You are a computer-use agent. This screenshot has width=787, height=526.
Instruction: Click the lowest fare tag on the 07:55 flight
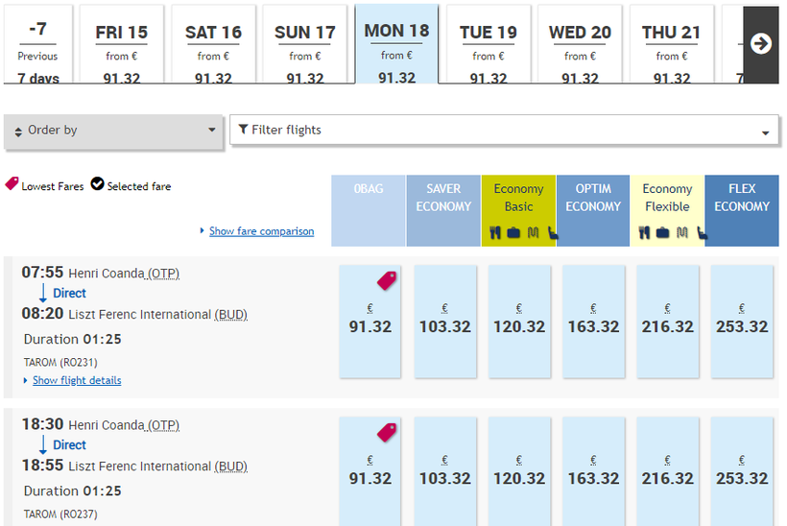tap(386, 280)
